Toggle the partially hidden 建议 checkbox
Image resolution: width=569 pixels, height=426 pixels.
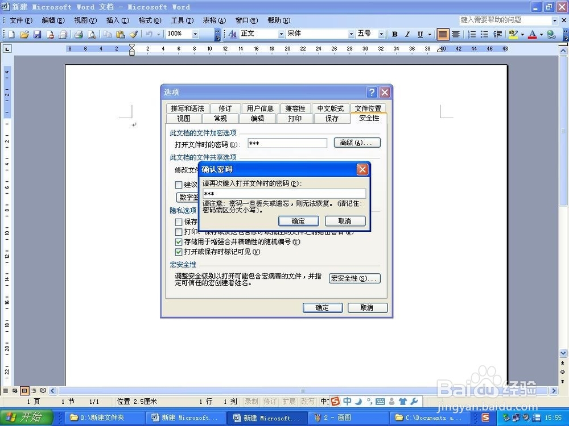(x=178, y=185)
